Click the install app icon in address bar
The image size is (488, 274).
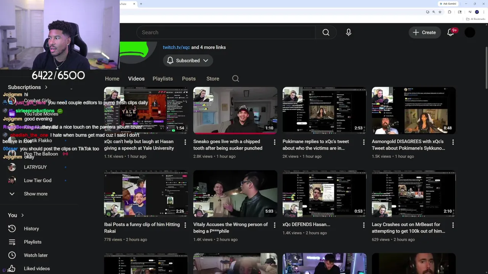point(427,12)
